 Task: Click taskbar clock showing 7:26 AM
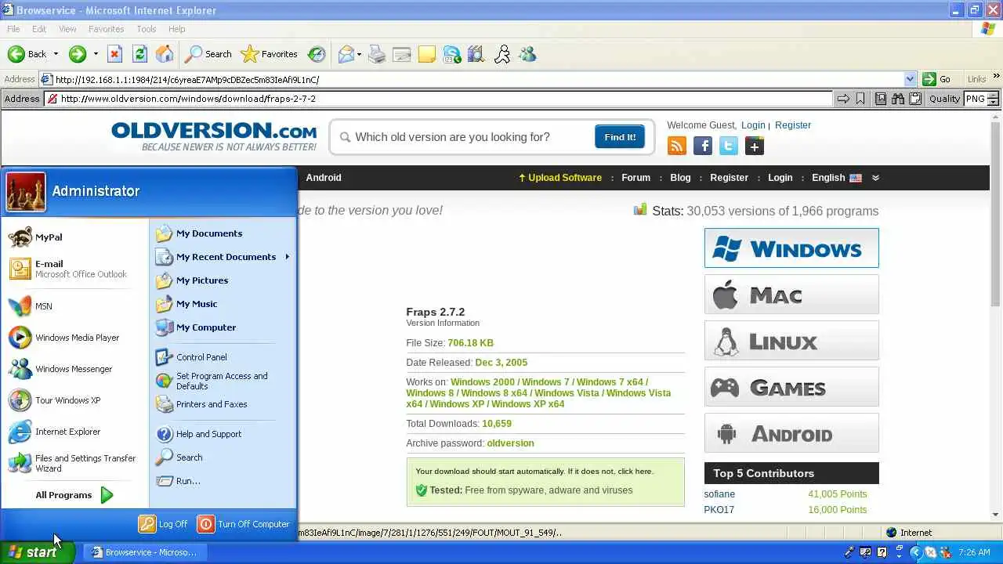[974, 552]
